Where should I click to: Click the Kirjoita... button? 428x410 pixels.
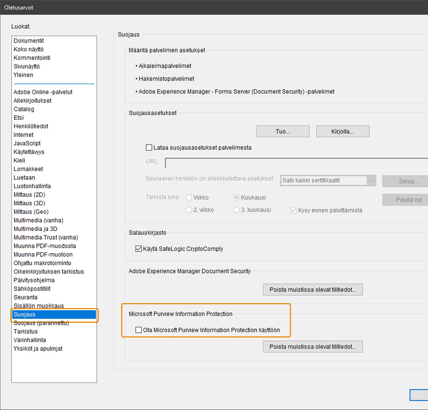tap(343, 131)
